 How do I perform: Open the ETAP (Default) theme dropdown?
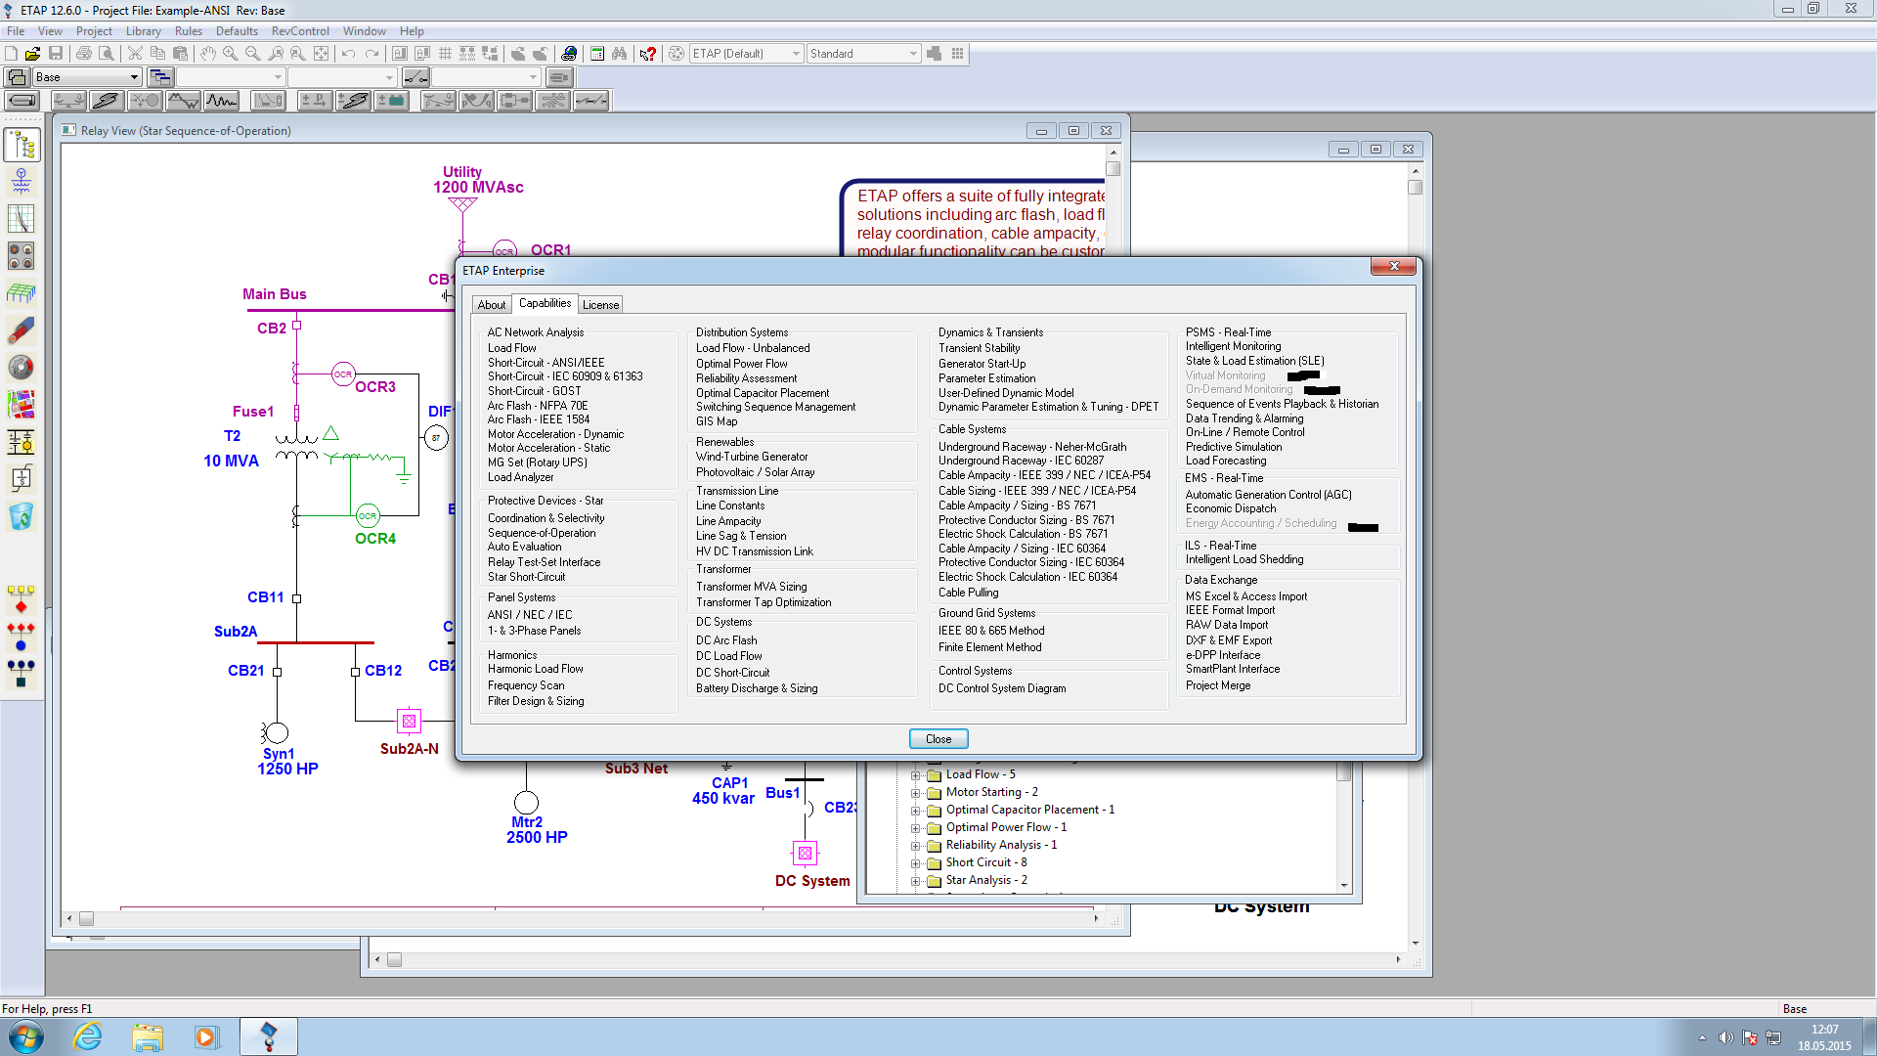coord(746,54)
